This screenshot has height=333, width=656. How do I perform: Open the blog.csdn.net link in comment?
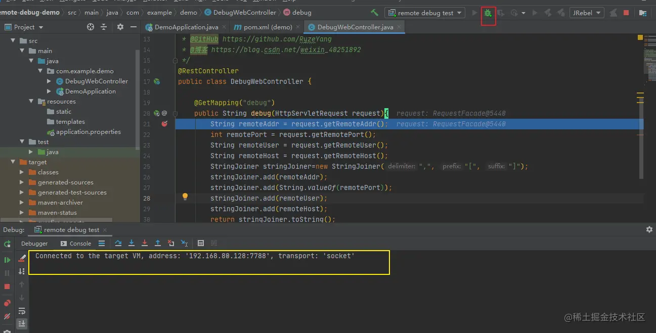(286, 50)
